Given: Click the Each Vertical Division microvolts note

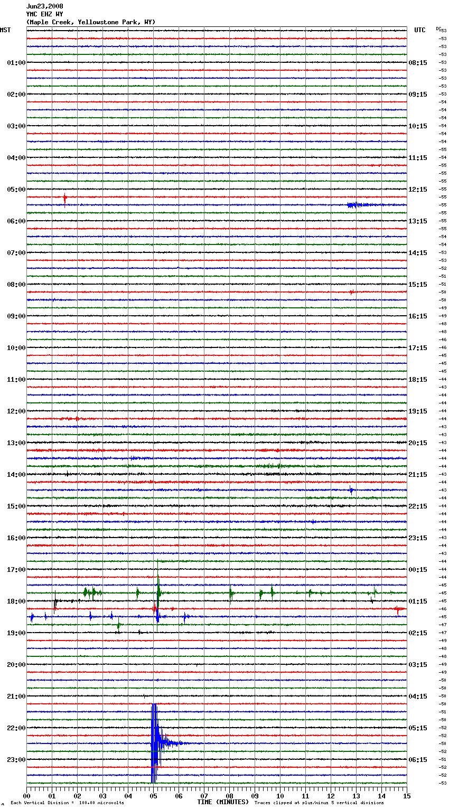Looking at the screenshot, I should click(x=67, y=803).
